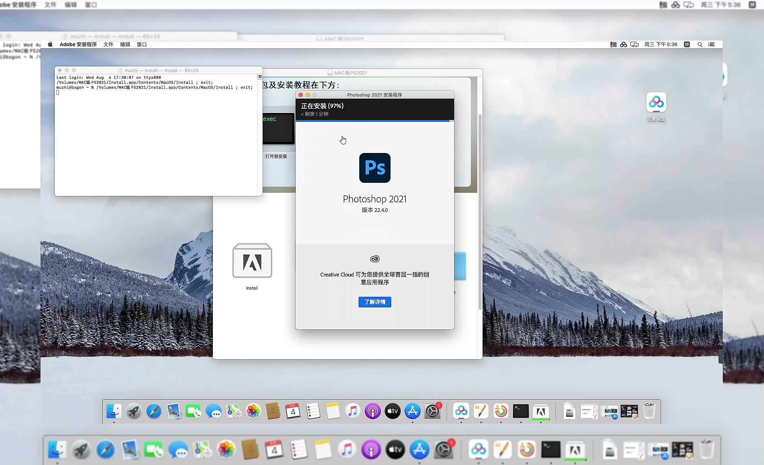Open Notes from the sharp inner dock
This screenshot has height=465, width=764.
pos(333,411)
